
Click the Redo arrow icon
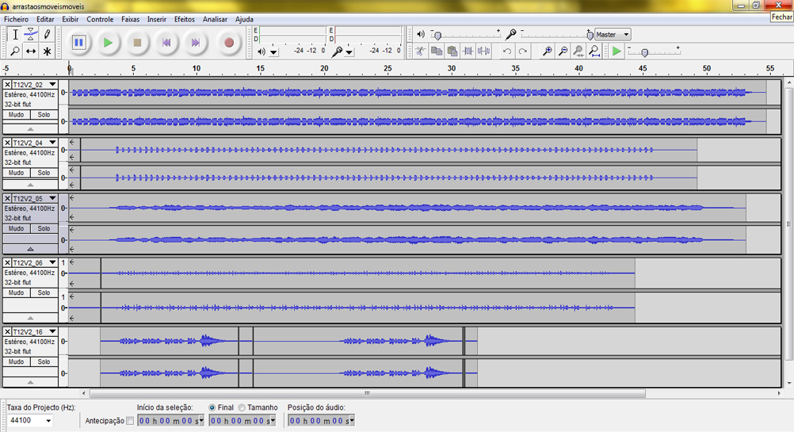523,52
